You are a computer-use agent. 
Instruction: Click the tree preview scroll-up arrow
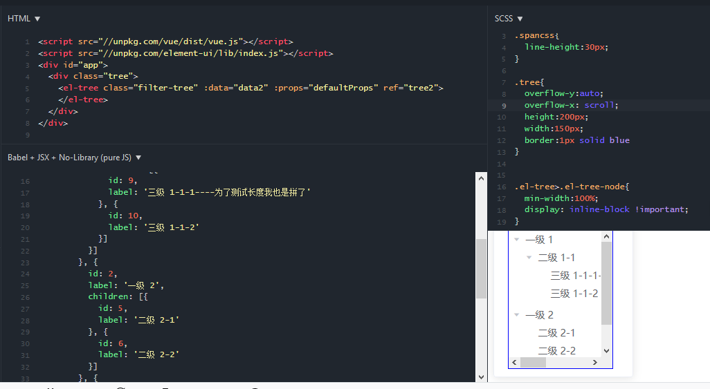click(x=607, y=236)
